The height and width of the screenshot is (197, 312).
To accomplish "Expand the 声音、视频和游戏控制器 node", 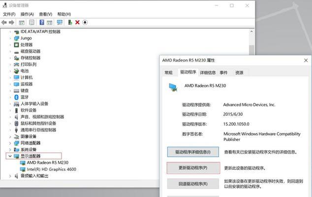I will pos(10,117).
